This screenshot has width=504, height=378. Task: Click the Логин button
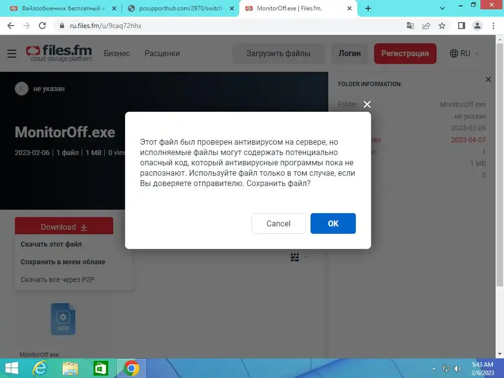pyautogui.click(x=349, y=53)
